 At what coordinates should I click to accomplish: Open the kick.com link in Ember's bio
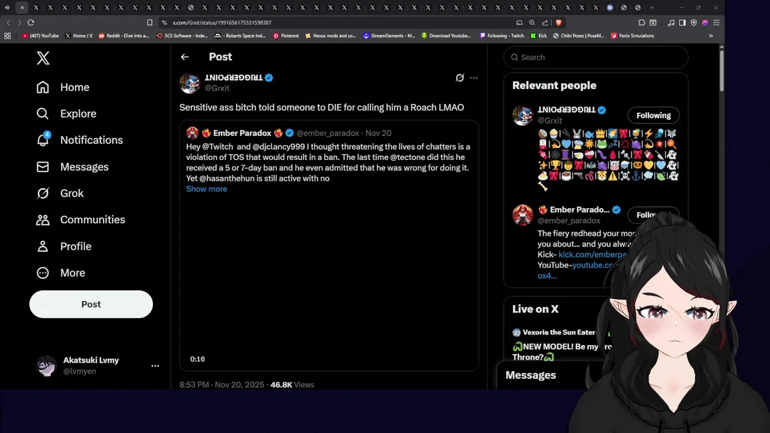coord(592,254)
